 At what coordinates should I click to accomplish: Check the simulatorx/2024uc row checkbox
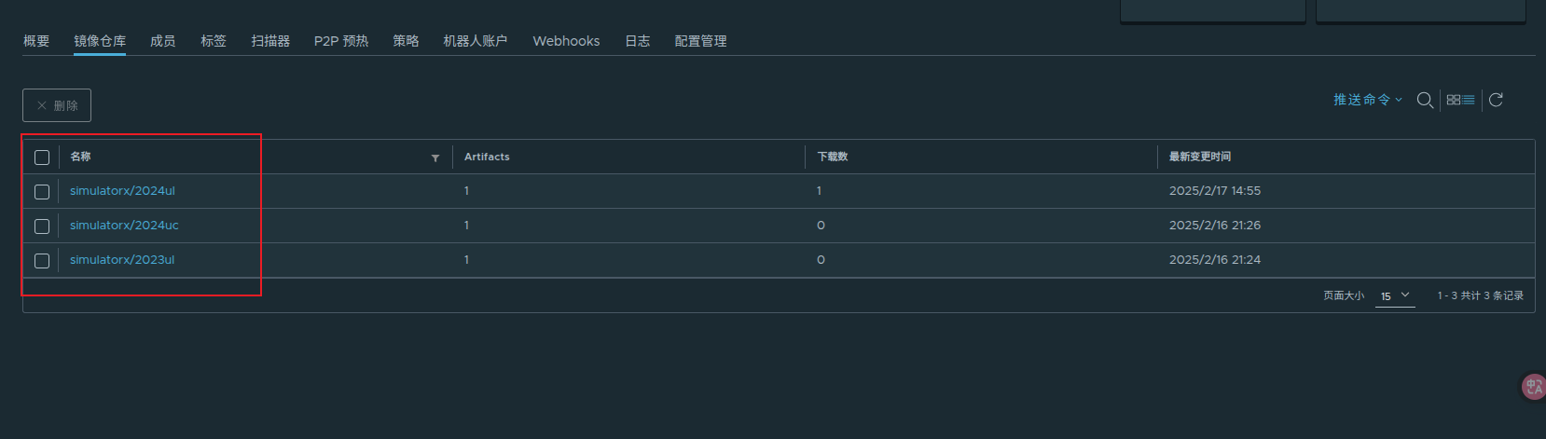pyautogui.click(x=42, y=226)
